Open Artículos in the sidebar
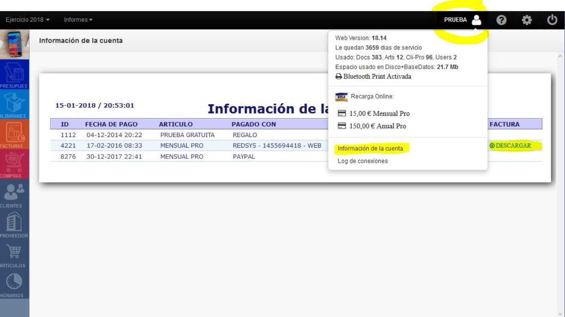The height and width of the screenshot is (317, 565). 15,254
